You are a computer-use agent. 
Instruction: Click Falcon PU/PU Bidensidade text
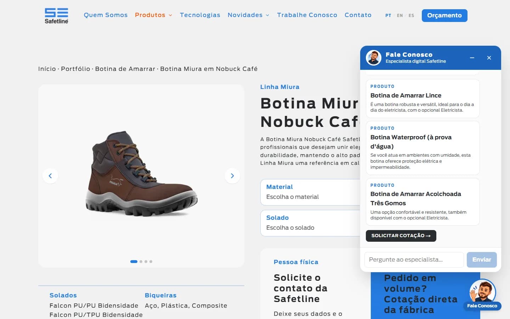point(94,306)
